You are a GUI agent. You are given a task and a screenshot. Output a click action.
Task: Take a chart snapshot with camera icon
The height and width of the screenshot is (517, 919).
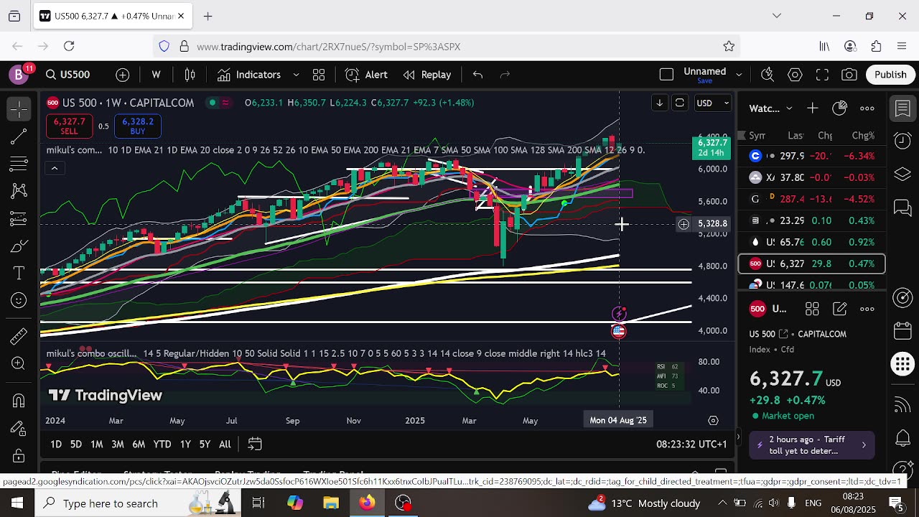pyautogui.click(x=849, y=75)
